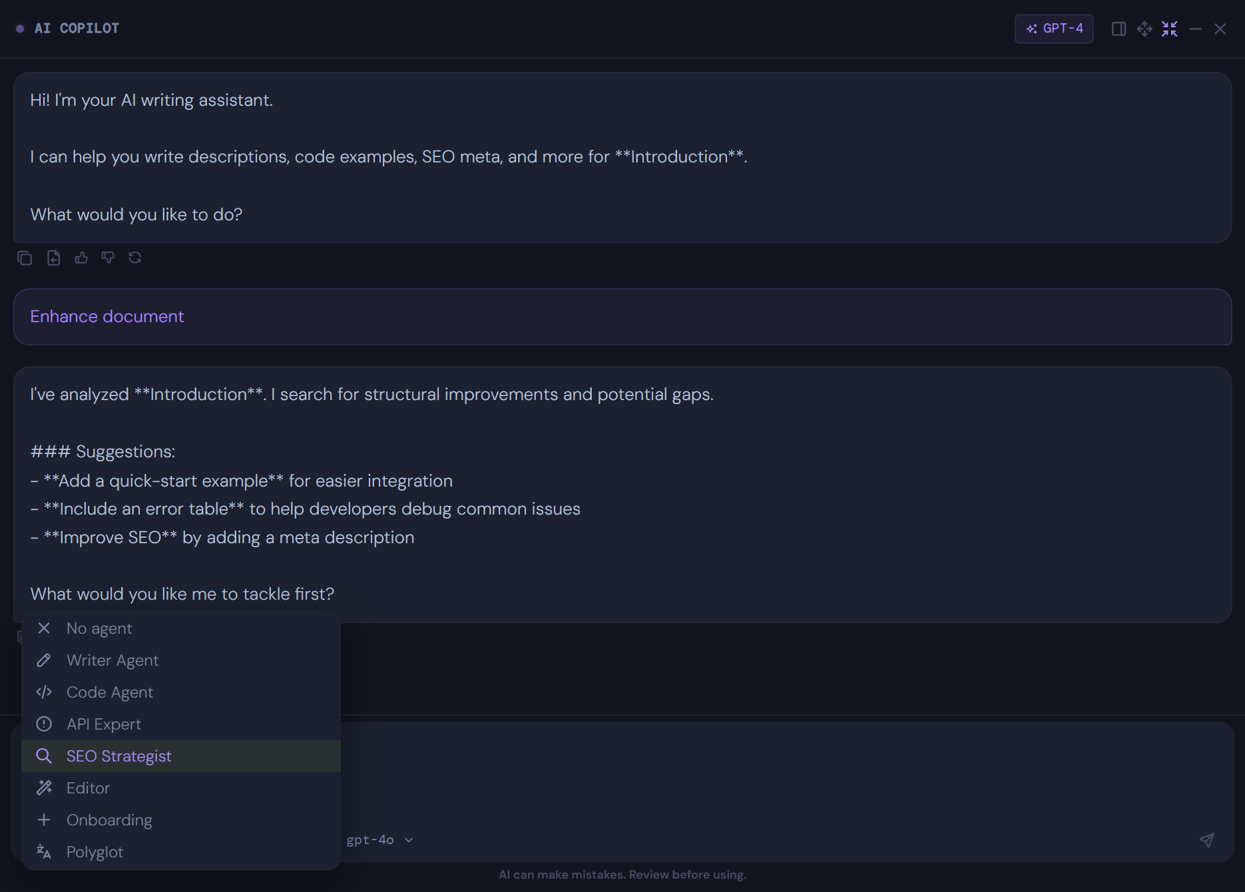The image size is (1245, 892).
Task: Regenerate the assistant's message
Action: (x=135, y=258)
